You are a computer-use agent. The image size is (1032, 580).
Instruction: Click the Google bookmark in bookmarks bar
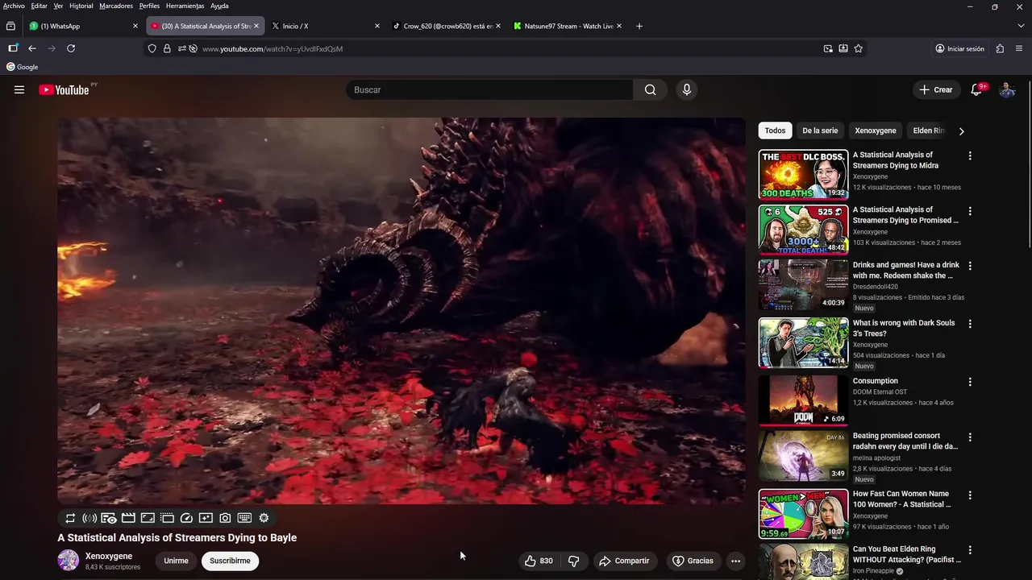pos(23,67)
